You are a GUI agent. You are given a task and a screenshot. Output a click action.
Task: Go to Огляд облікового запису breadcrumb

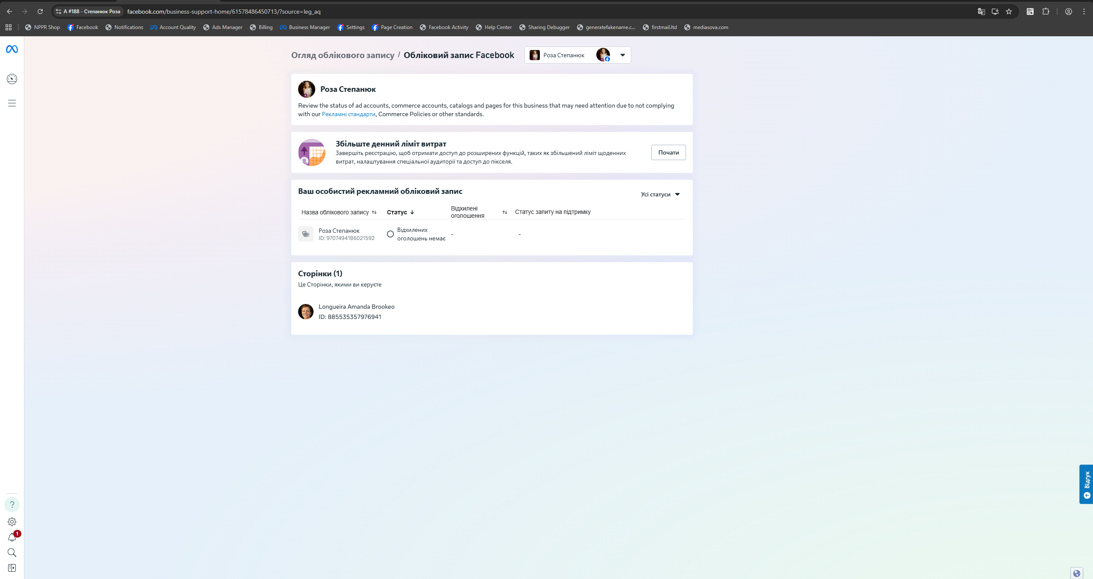tap(343, 55)
